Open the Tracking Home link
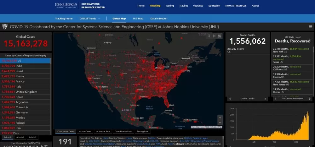Screen dimensions: 315x147 [64, 19]
